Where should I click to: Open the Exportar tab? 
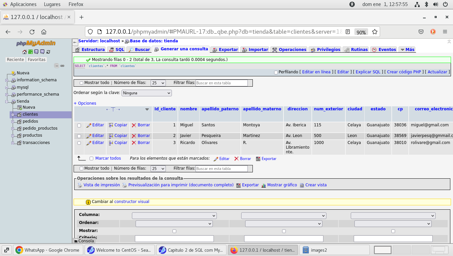point(225,49)
